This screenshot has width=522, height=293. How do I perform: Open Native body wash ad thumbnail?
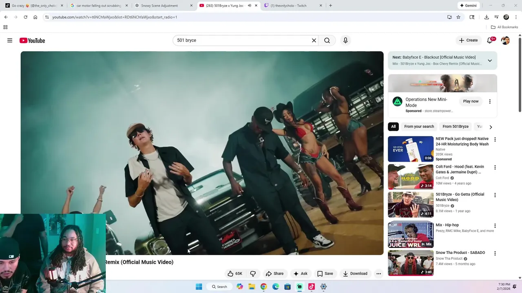pyautogui.click(x=411, y=149)
